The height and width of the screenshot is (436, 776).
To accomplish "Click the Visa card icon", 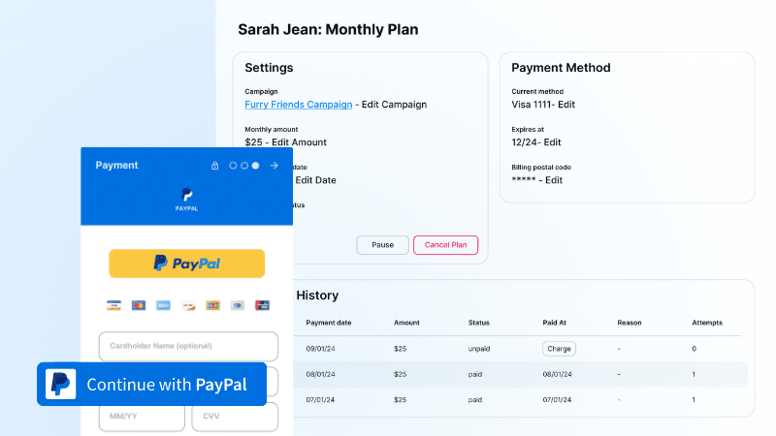I will coord(113,305).
